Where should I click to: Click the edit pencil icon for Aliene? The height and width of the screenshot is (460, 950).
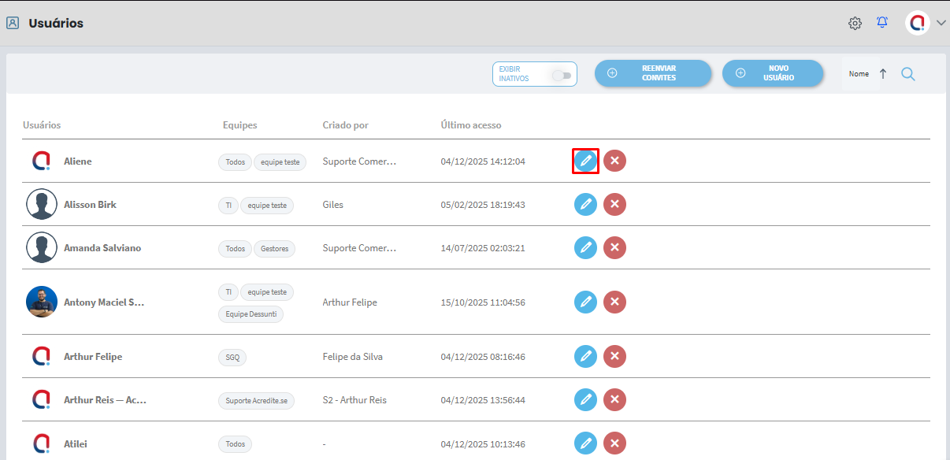[x=585, y=161]
